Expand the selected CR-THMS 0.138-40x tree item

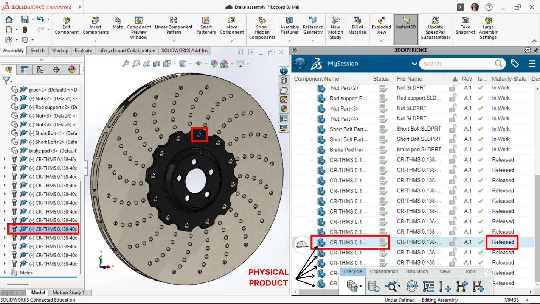click(x=5, y=229)
